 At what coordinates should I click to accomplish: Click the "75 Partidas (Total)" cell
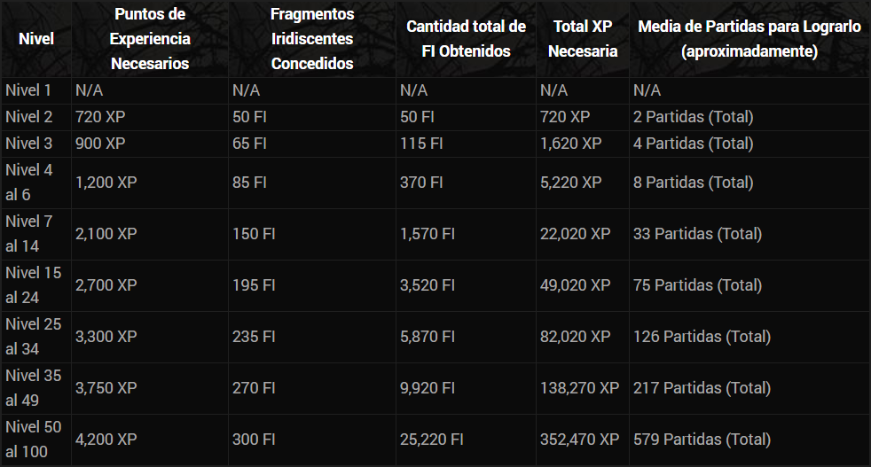pyautogui.click(x=698, y=285)
